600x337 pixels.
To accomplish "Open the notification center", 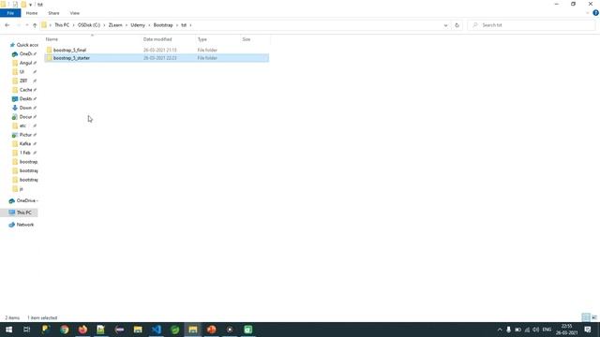I will pos(588,330).
